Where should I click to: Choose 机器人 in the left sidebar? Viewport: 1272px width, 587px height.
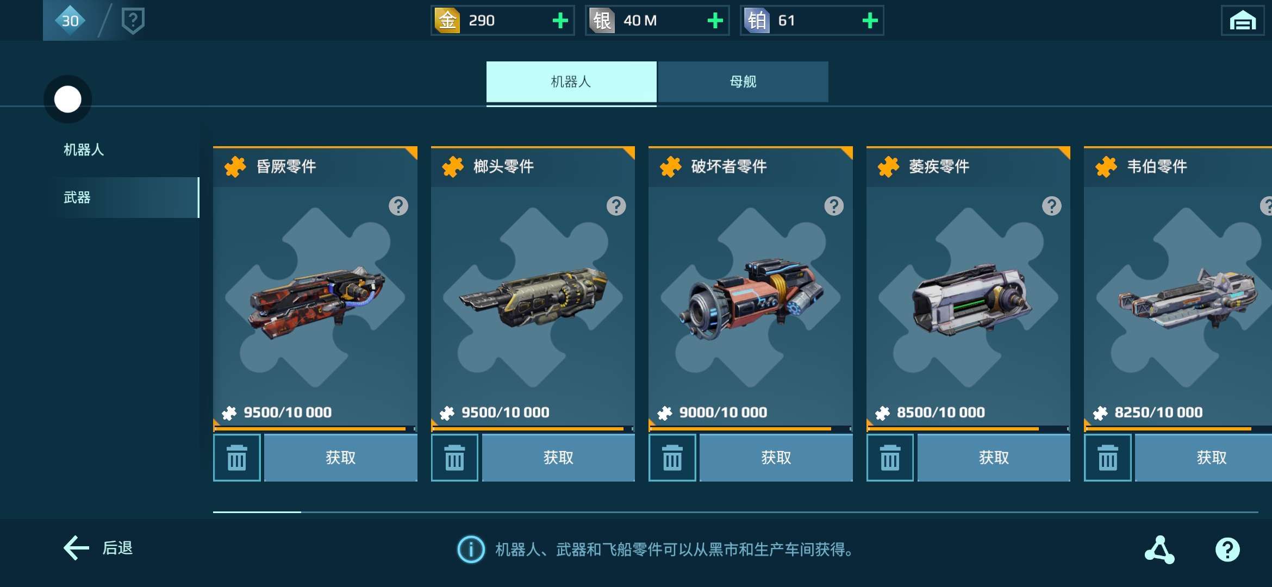pos(83,149)
